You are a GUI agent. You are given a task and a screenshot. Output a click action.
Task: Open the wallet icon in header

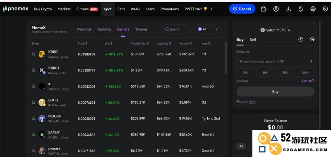pos(264,9)
